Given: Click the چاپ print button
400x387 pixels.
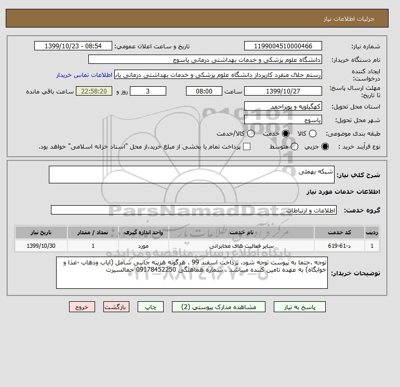Looking at the screenshot, I should (151, 307).
